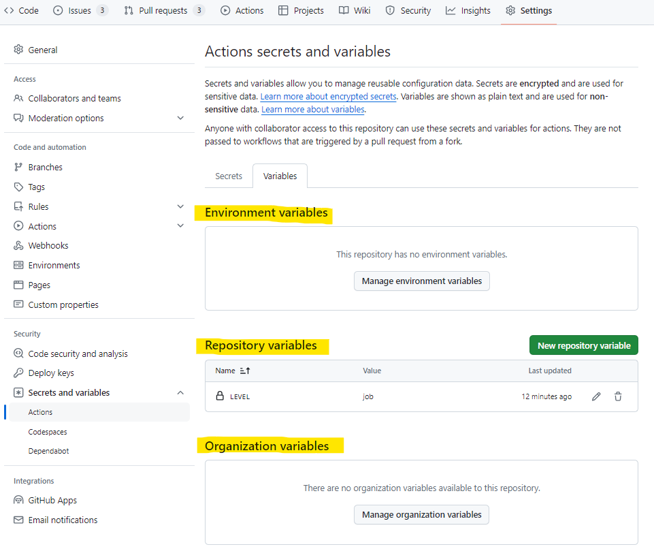Viewport: 654px width, 549px height.
Task: Click the Email notifications envelope icon
Action: (x=18, y=520)
